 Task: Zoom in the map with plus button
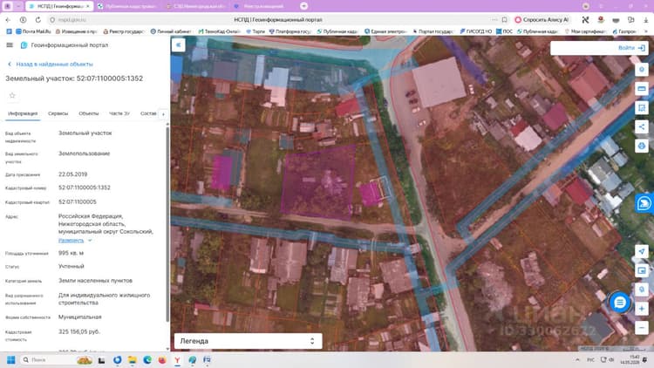pos(642,309)
